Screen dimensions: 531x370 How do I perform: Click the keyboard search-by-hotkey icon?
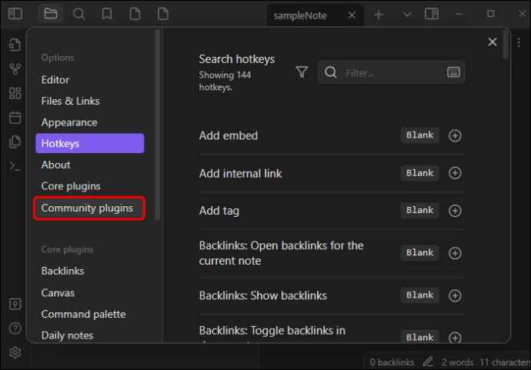pyautogui.click(x=453, y=72)
